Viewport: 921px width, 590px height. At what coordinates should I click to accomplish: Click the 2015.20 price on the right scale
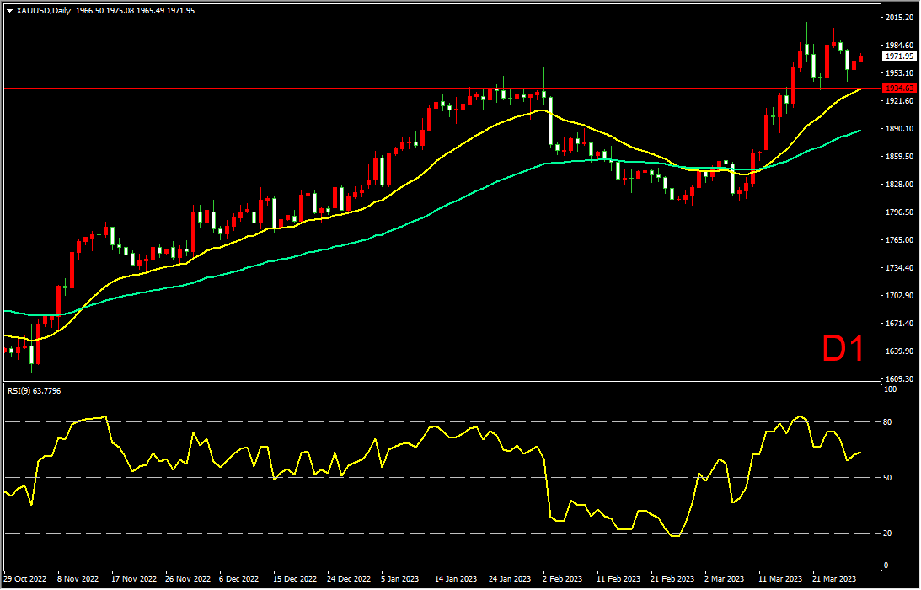(899, 18)
